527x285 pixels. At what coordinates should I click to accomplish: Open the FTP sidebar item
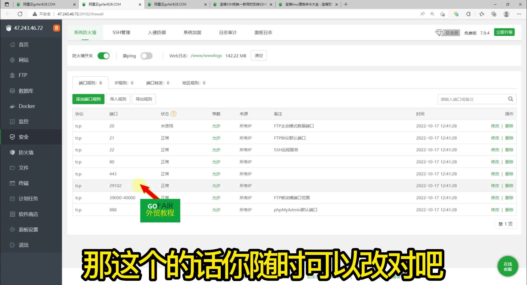[x=31, y=75]
